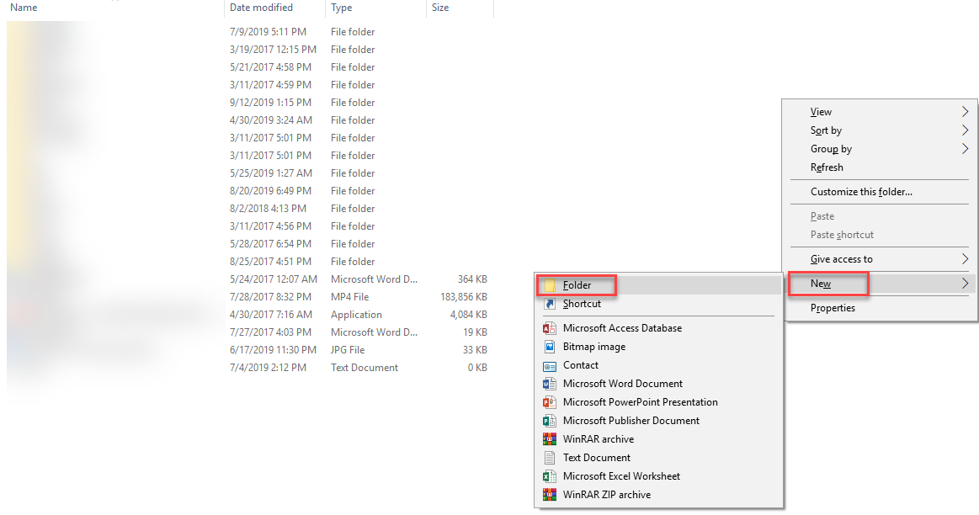Create a new Microsoft Word Document
This screenshot has width=979, height=515.
[x=659, y=384]
